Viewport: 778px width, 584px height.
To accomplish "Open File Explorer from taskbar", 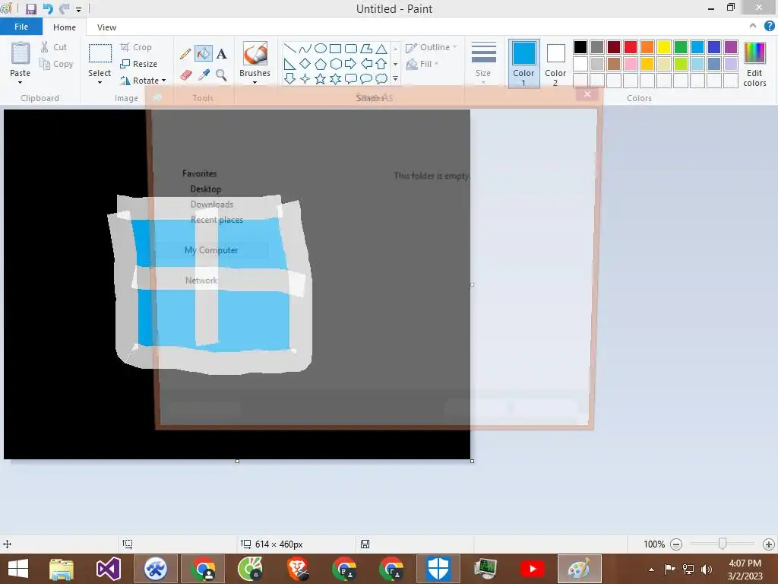I will click(62, 569).
